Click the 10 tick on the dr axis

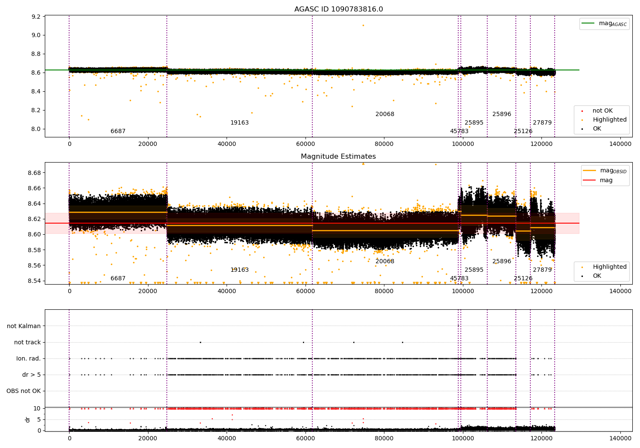37,408
